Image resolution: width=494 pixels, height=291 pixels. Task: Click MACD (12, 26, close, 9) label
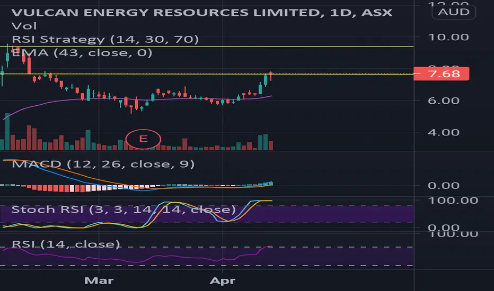[103, 164]
